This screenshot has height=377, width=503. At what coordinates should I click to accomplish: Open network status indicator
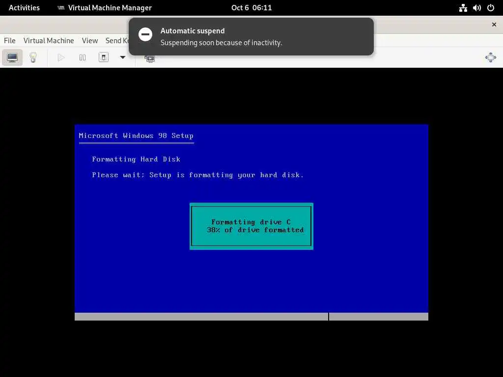point(463,8)
